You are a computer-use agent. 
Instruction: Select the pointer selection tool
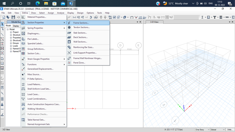coord(2,24)
